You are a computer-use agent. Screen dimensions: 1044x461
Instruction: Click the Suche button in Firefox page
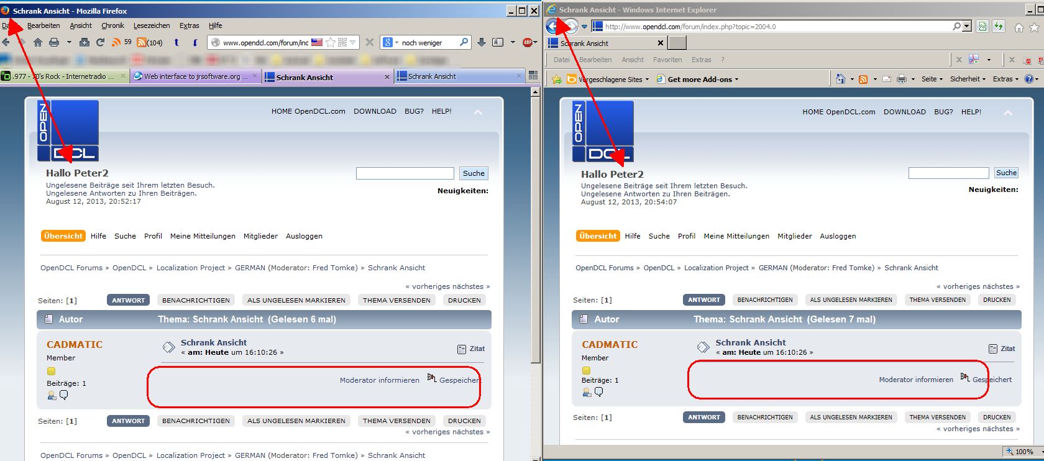coord(474,173)
